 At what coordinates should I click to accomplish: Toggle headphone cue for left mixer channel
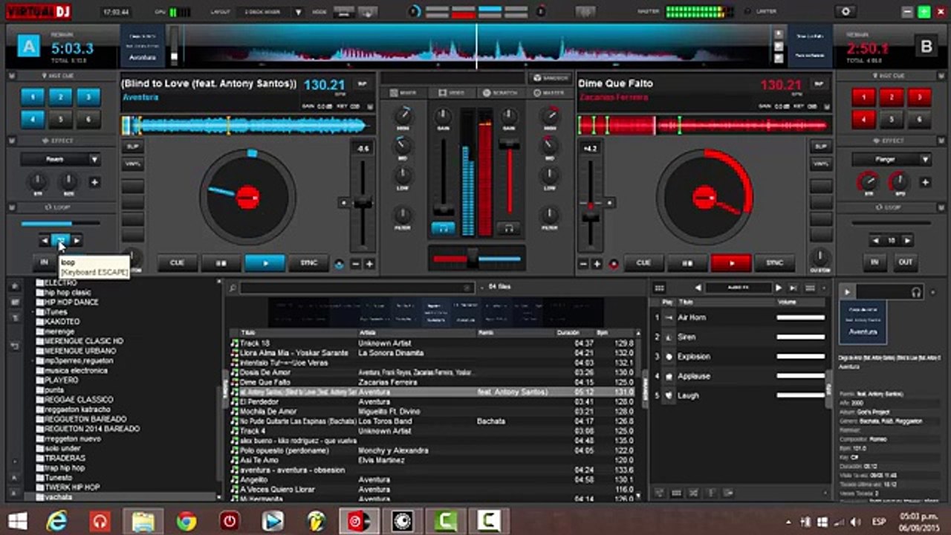click(x=444, y=228)
